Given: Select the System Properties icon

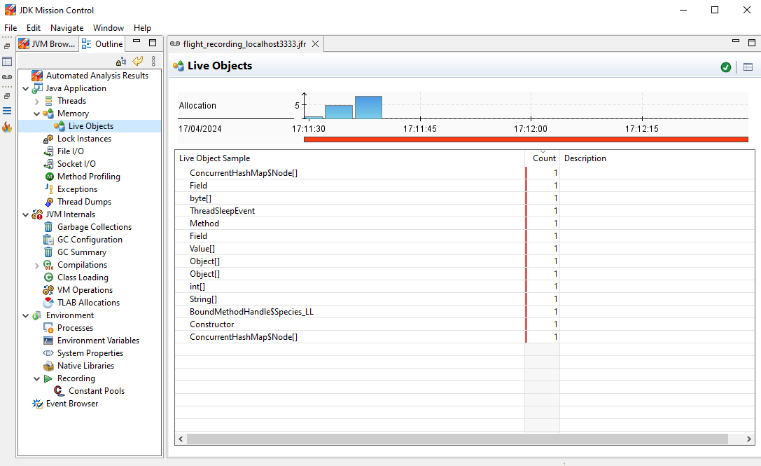Looking at the screenshot, I should (48, 353).
